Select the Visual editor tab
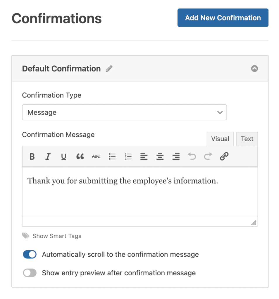279x299 pixels. pyautogui.click(x=220, y=139)
